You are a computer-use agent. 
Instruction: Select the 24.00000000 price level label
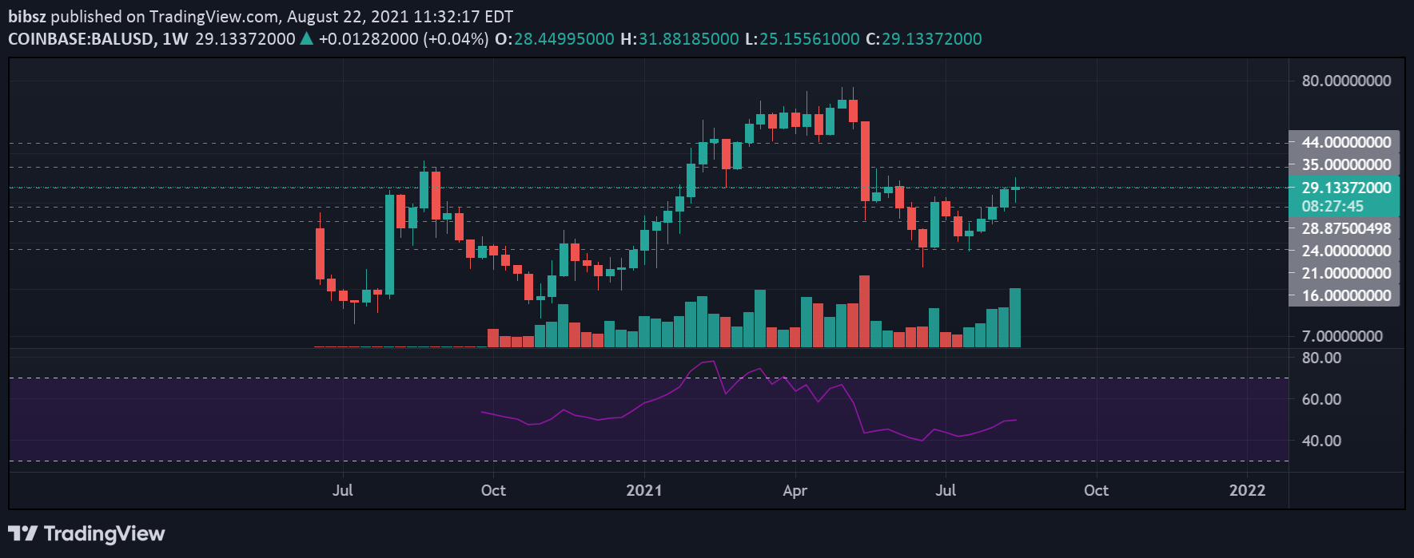tap(1346, 251)
